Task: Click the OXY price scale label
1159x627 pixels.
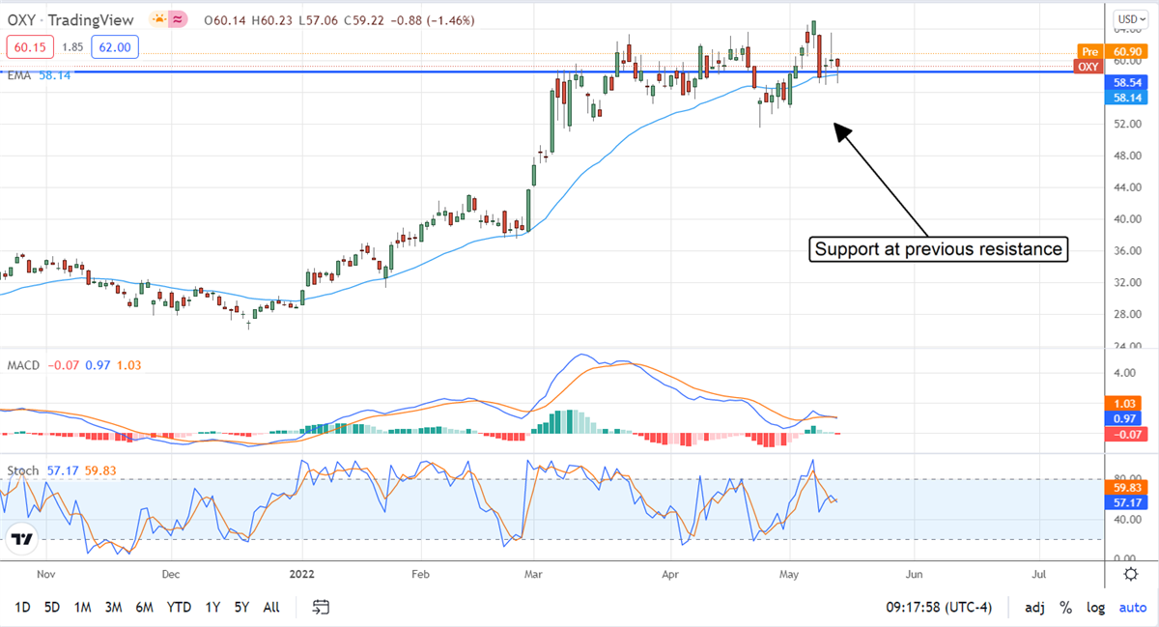Action: click(x=1088, y=67)
